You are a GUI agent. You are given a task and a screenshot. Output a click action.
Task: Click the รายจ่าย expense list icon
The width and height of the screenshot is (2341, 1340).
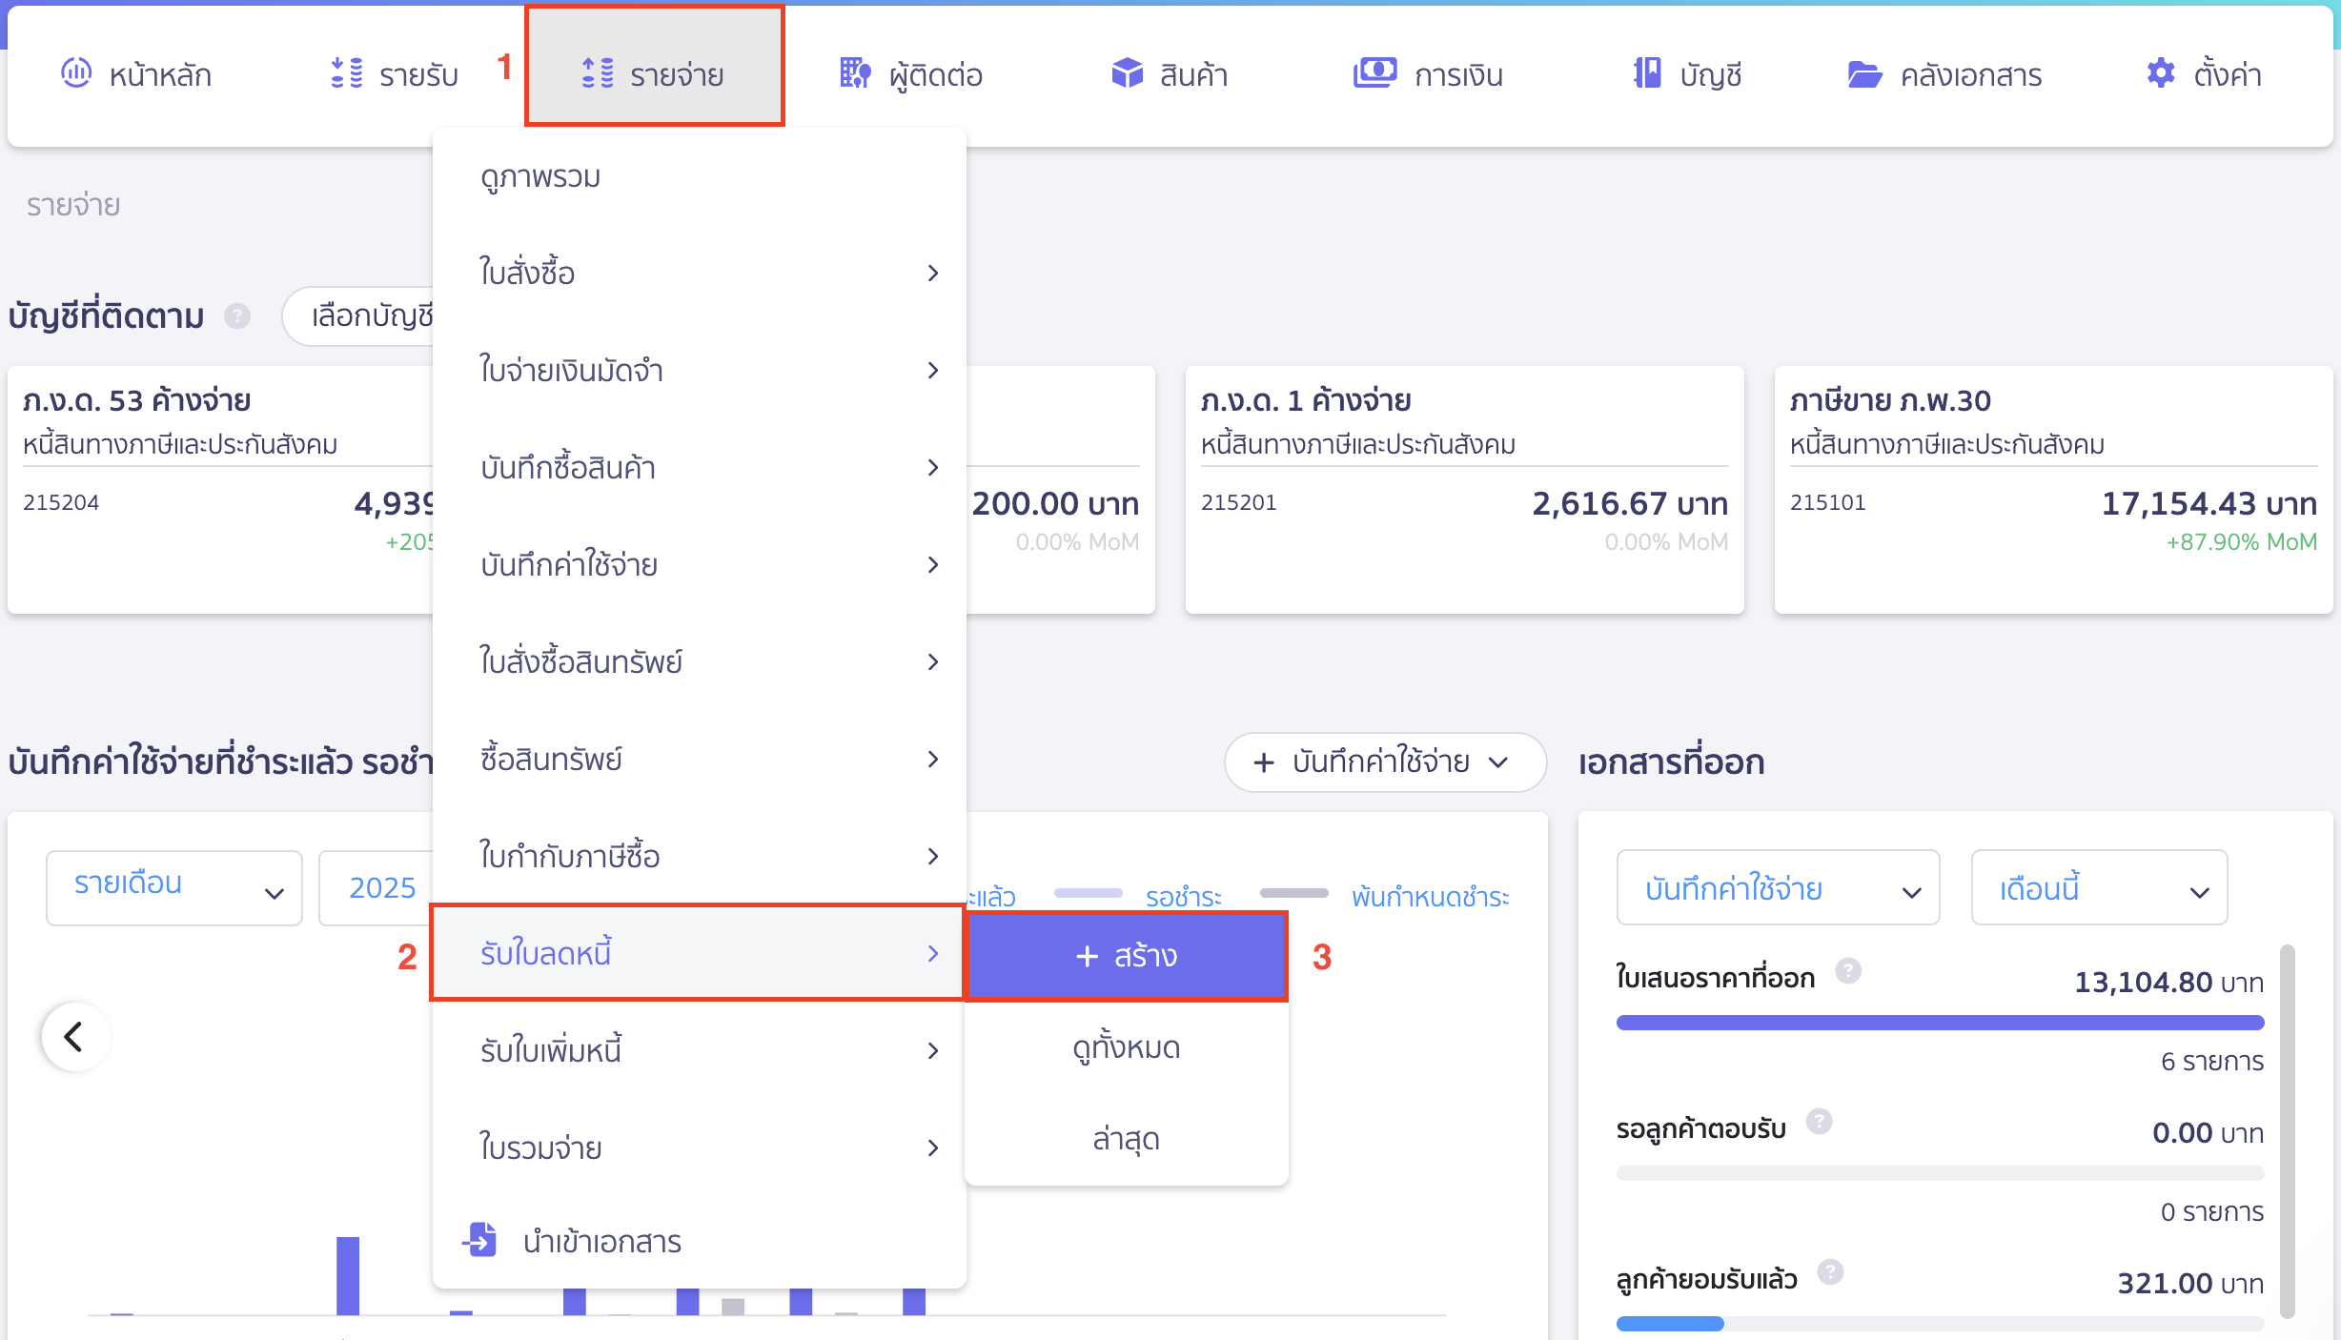(598, 72)
